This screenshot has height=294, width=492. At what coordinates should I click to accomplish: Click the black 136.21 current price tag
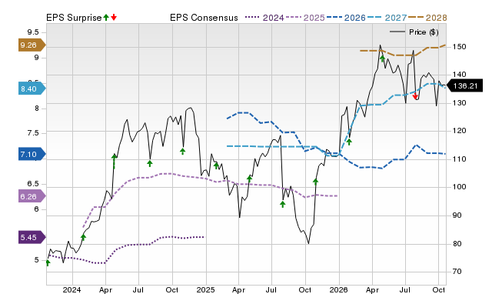point(464,85)
